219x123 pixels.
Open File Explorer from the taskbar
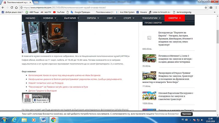coord(24,119)
